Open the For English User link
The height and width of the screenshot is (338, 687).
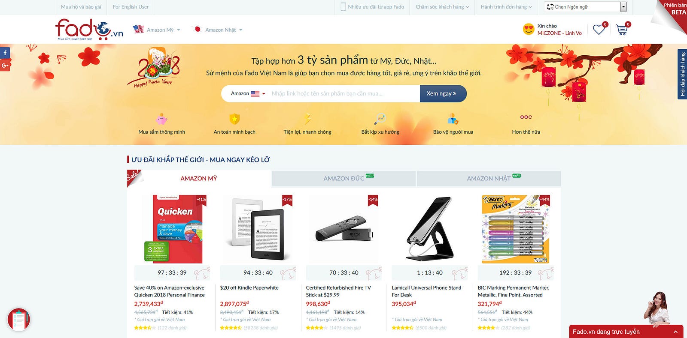(x=131, y=7)
